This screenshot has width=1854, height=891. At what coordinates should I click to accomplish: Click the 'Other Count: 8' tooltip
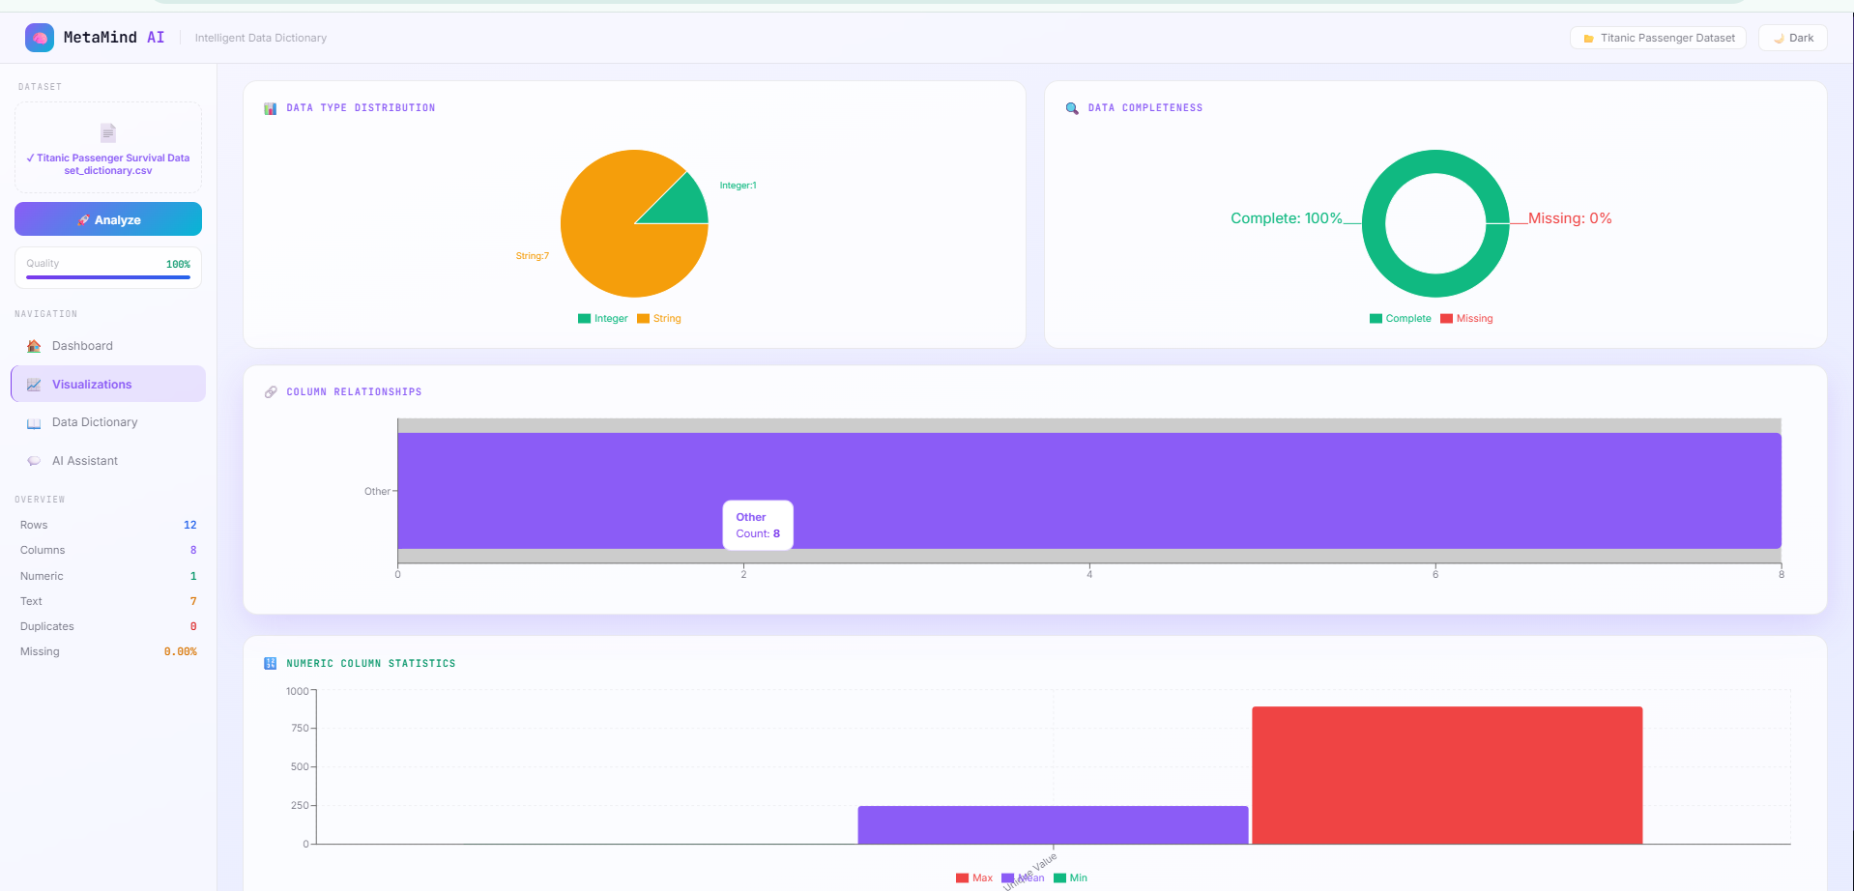coord(758,526)
